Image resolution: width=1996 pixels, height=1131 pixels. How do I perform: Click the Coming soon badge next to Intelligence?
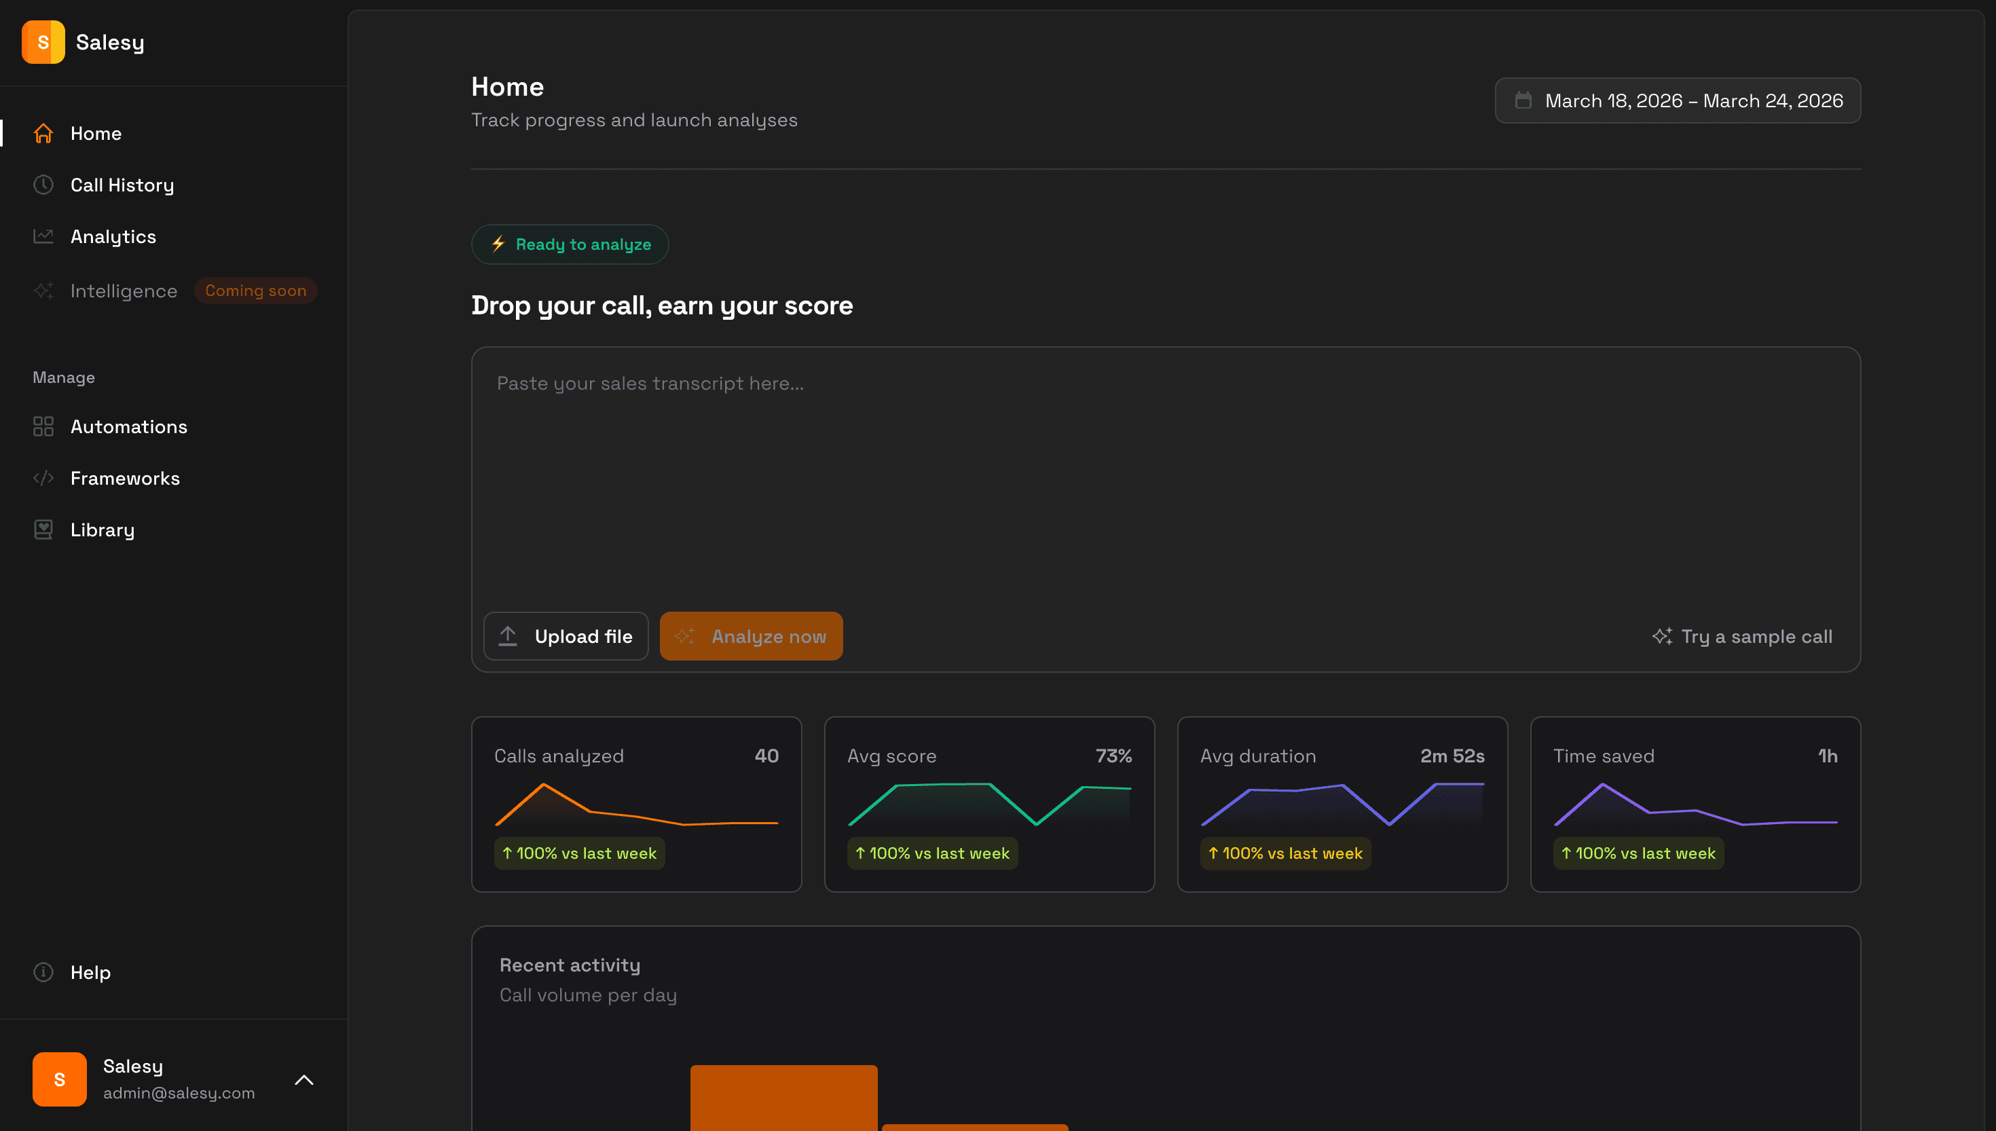coord(257,291)
